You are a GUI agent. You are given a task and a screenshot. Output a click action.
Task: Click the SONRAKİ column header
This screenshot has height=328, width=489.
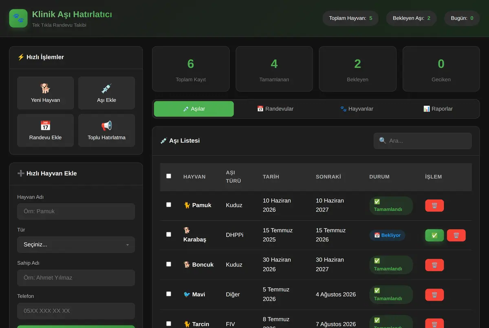coord(328,177)
